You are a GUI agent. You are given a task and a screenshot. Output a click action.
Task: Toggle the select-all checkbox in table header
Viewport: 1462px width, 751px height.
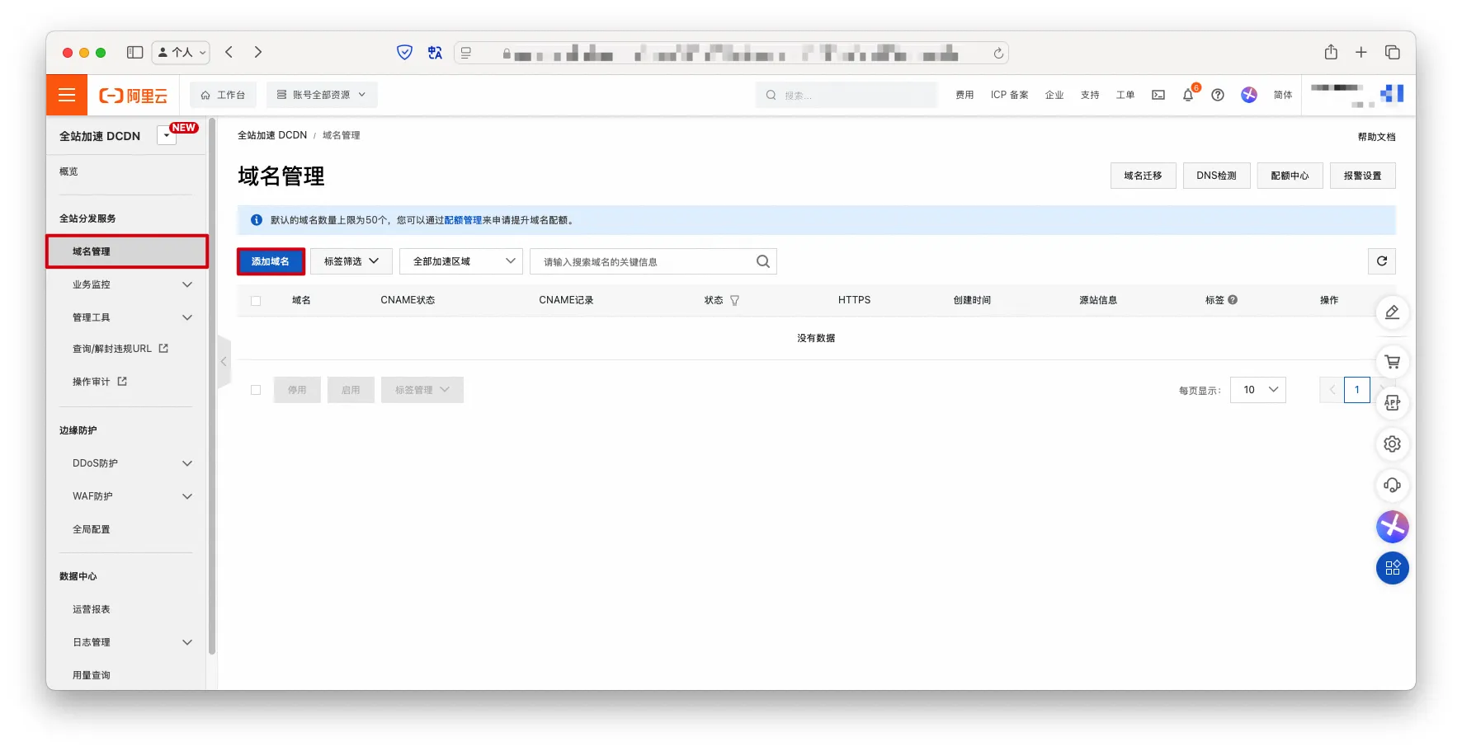(x=256, y=301)
